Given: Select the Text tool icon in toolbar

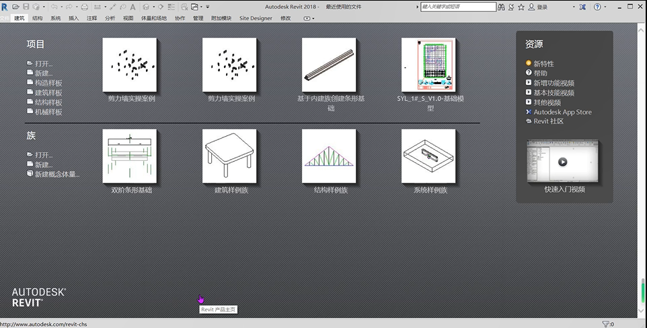Looking at the screenshot, I should coord(132,7).
